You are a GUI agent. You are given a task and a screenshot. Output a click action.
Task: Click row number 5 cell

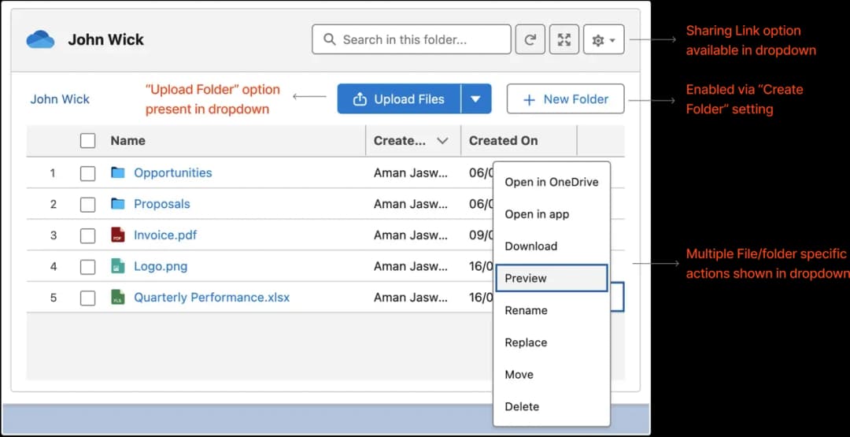pos(54,298)
